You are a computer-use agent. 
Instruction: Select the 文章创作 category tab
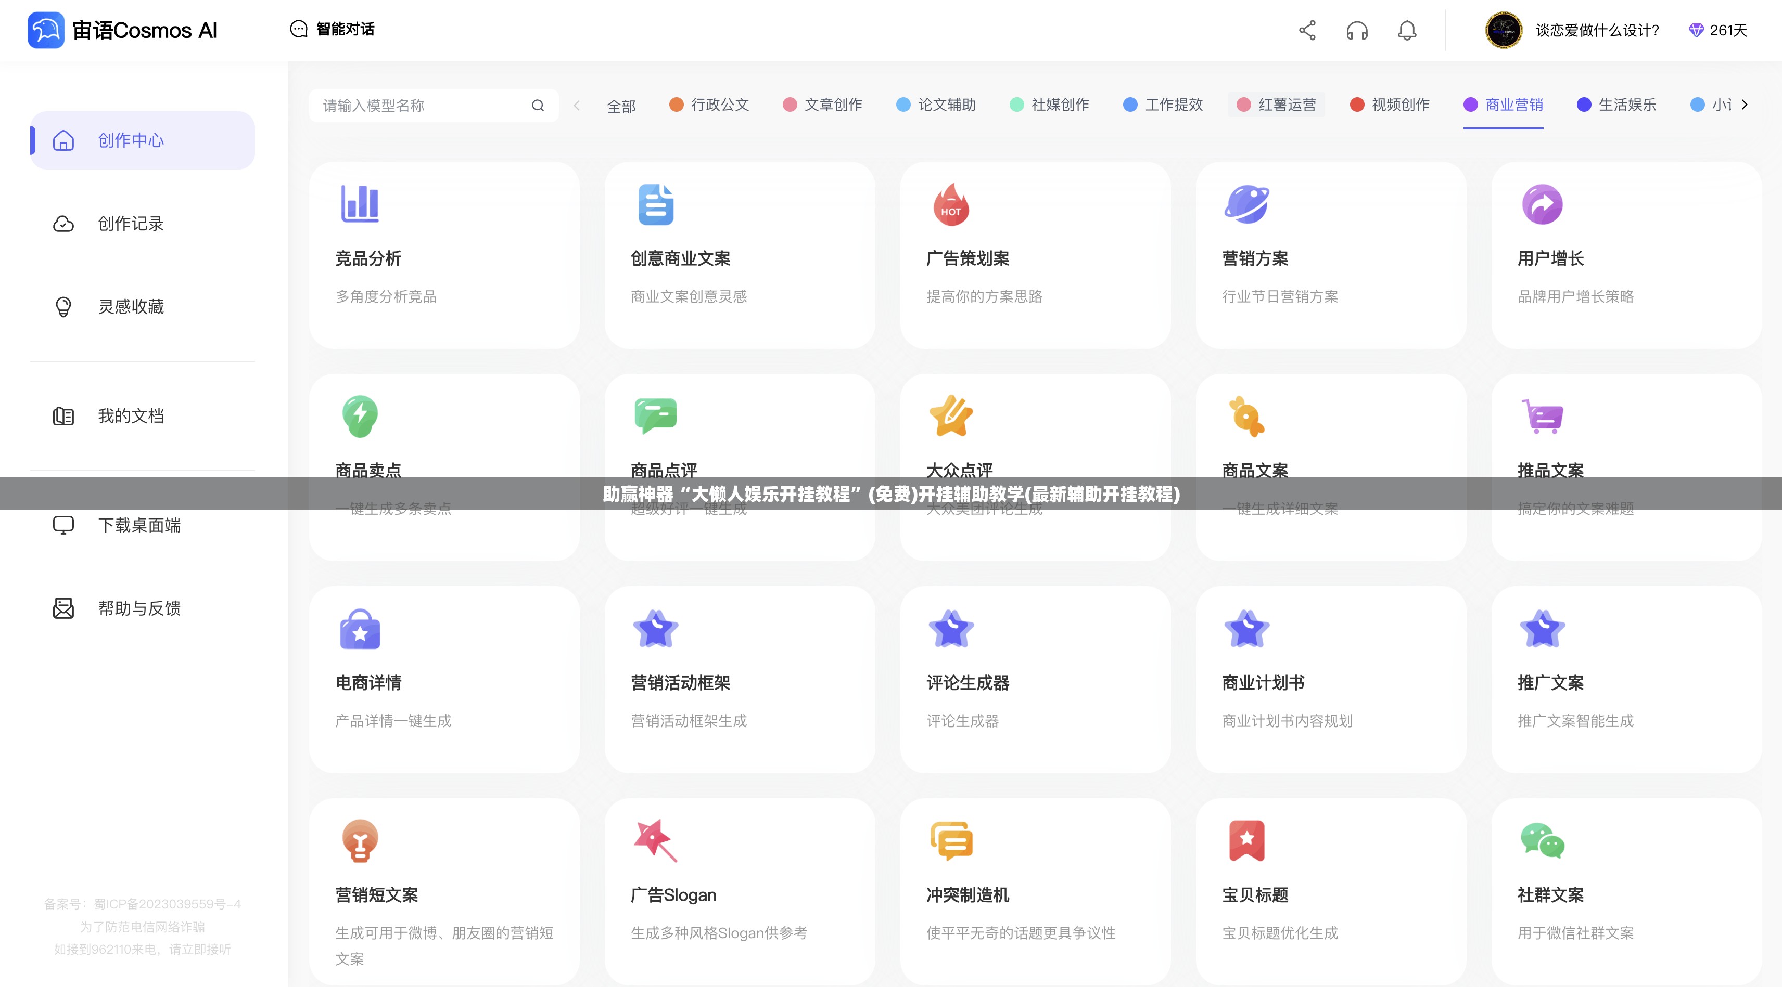point(822,105)
